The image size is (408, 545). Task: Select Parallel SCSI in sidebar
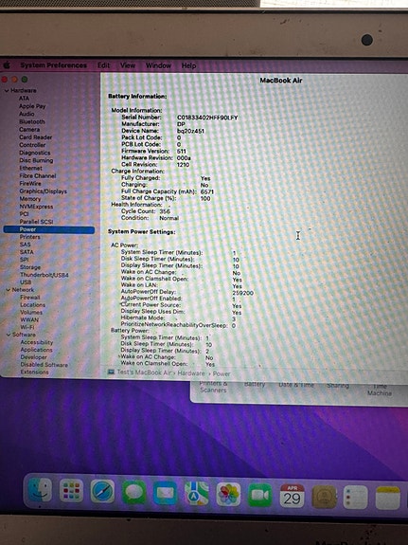tap(36, 222)
